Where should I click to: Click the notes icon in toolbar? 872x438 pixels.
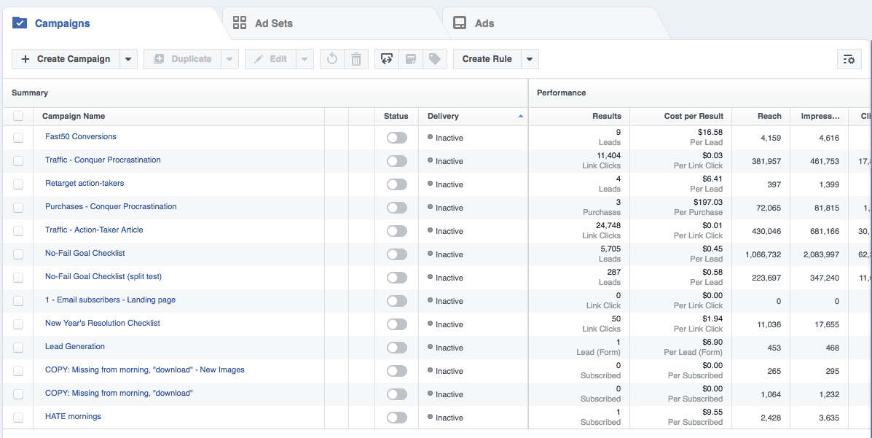411,59
